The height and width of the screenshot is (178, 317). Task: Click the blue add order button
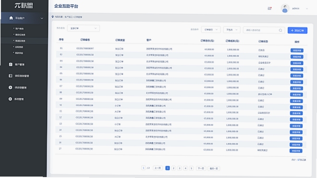tap(297, 31)
